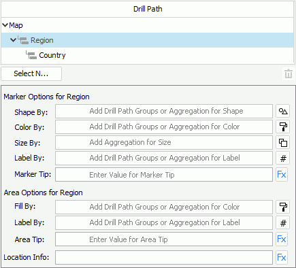
Task: Select the Region drill path row
Action: (148, 40)
